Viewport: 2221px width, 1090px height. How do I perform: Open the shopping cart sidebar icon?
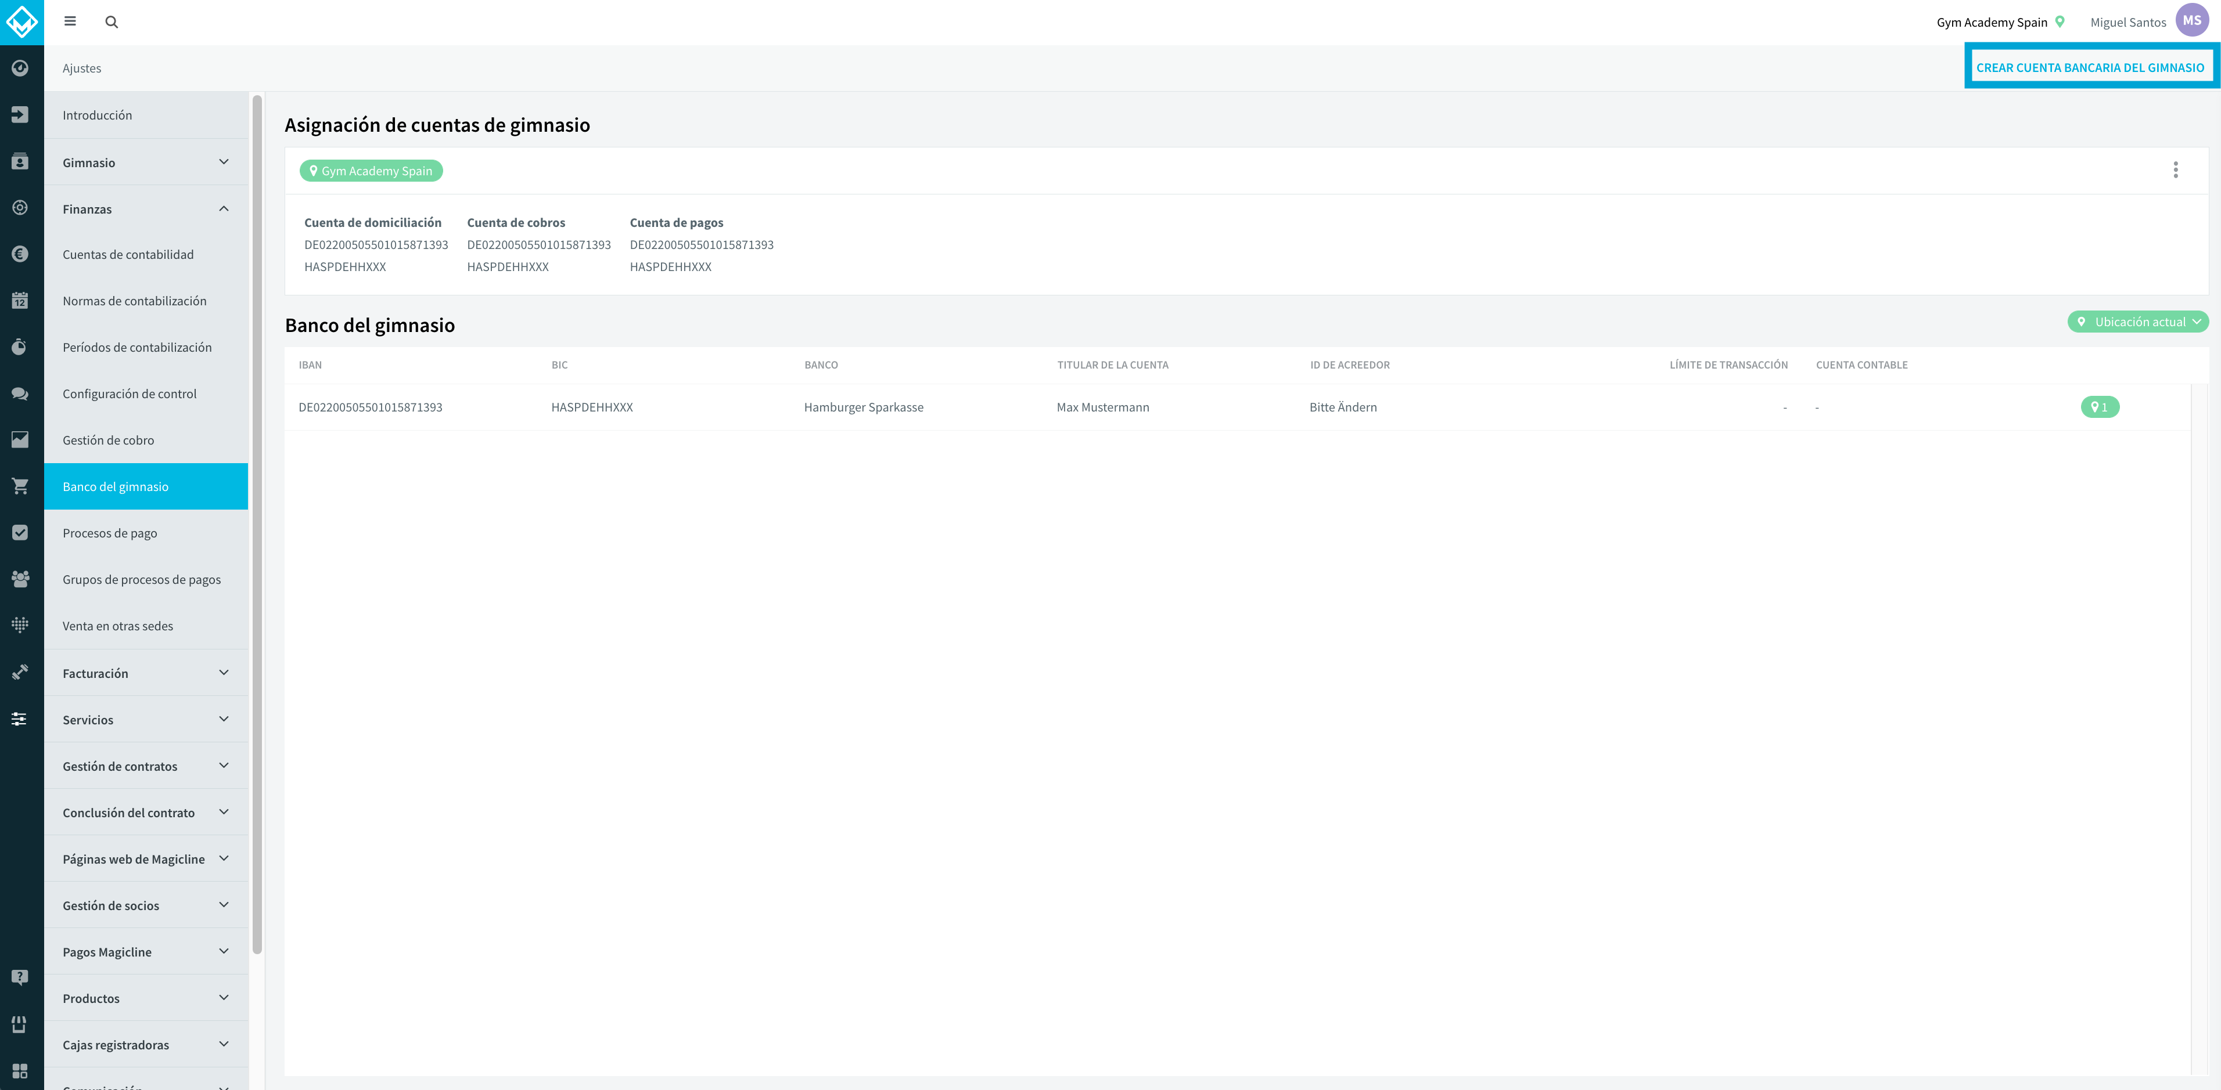click(21, 486)
